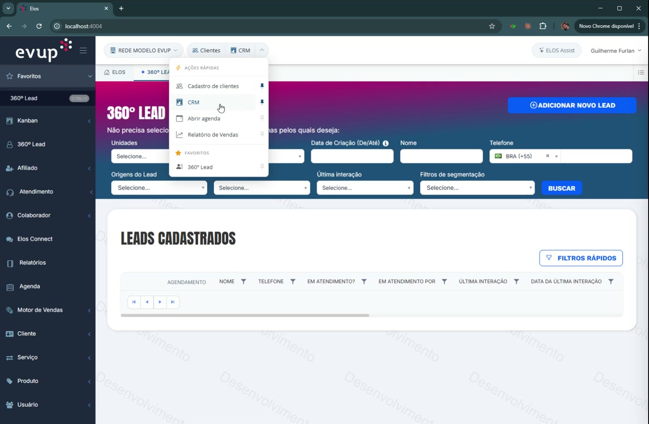This screenshot has width=649, height=424.
Task: Bookmark this page with star icon
Action: (492, 26)
